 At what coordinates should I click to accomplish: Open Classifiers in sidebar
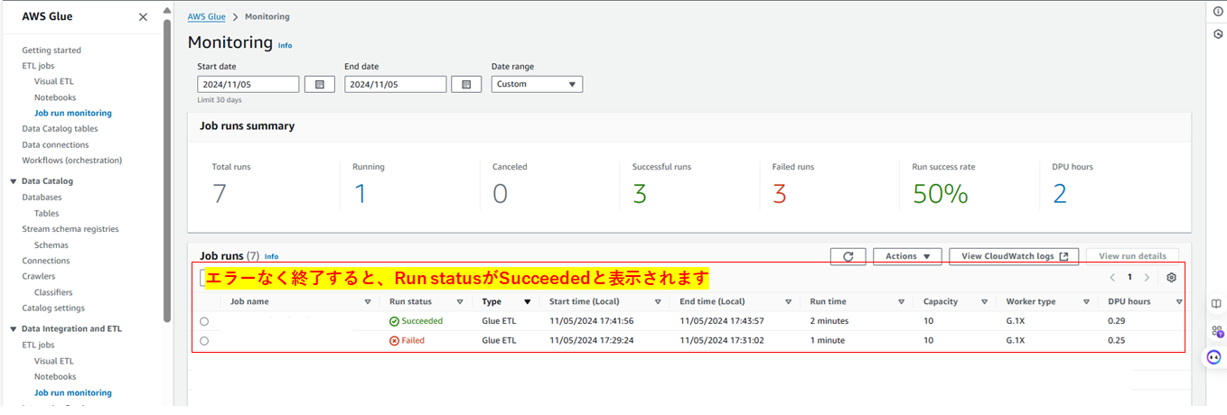pyautogui.click(x=53, y=292)
